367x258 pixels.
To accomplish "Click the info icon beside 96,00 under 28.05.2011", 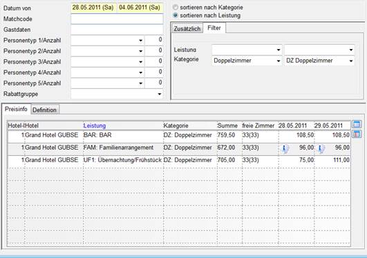I will click(x=285, y=148).
